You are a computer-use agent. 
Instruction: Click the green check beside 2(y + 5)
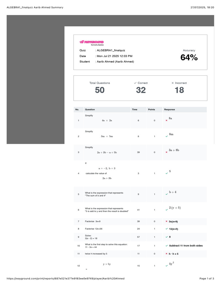pyautogui.click(x=167, y=210)
